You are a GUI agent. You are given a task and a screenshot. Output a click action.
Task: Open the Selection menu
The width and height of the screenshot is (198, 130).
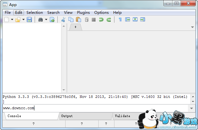(x=35, y=13)
